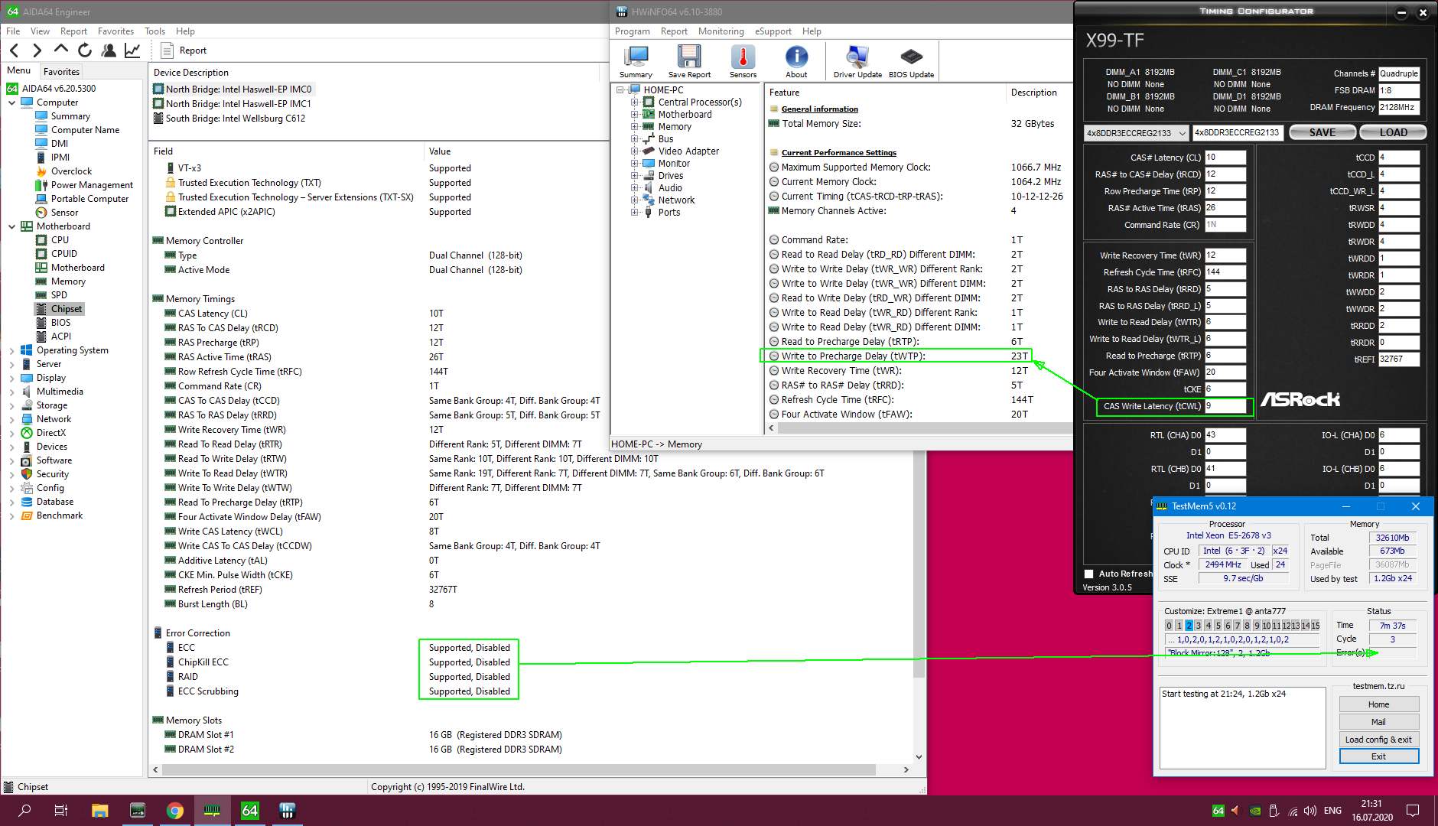Click the Refresh Cycle Time (tRFC) field

pos(1225,272)
